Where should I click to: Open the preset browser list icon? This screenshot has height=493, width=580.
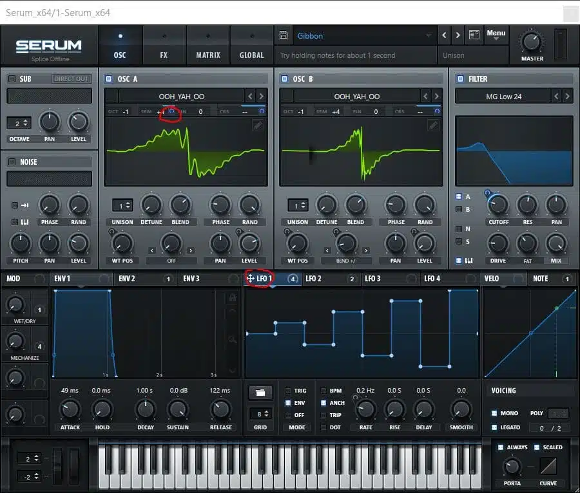coord(474,35)
